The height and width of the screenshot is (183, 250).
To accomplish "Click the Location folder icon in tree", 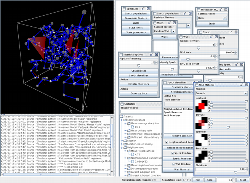I will (125, 141).
